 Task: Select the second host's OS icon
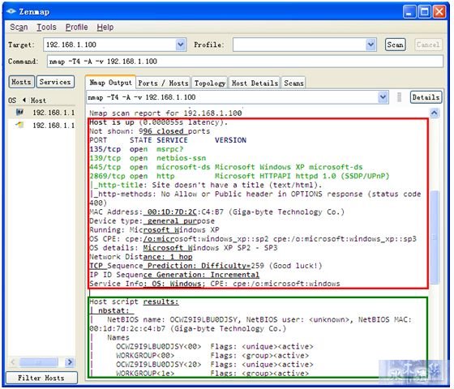pyautogui.click(x=19, y=125)
